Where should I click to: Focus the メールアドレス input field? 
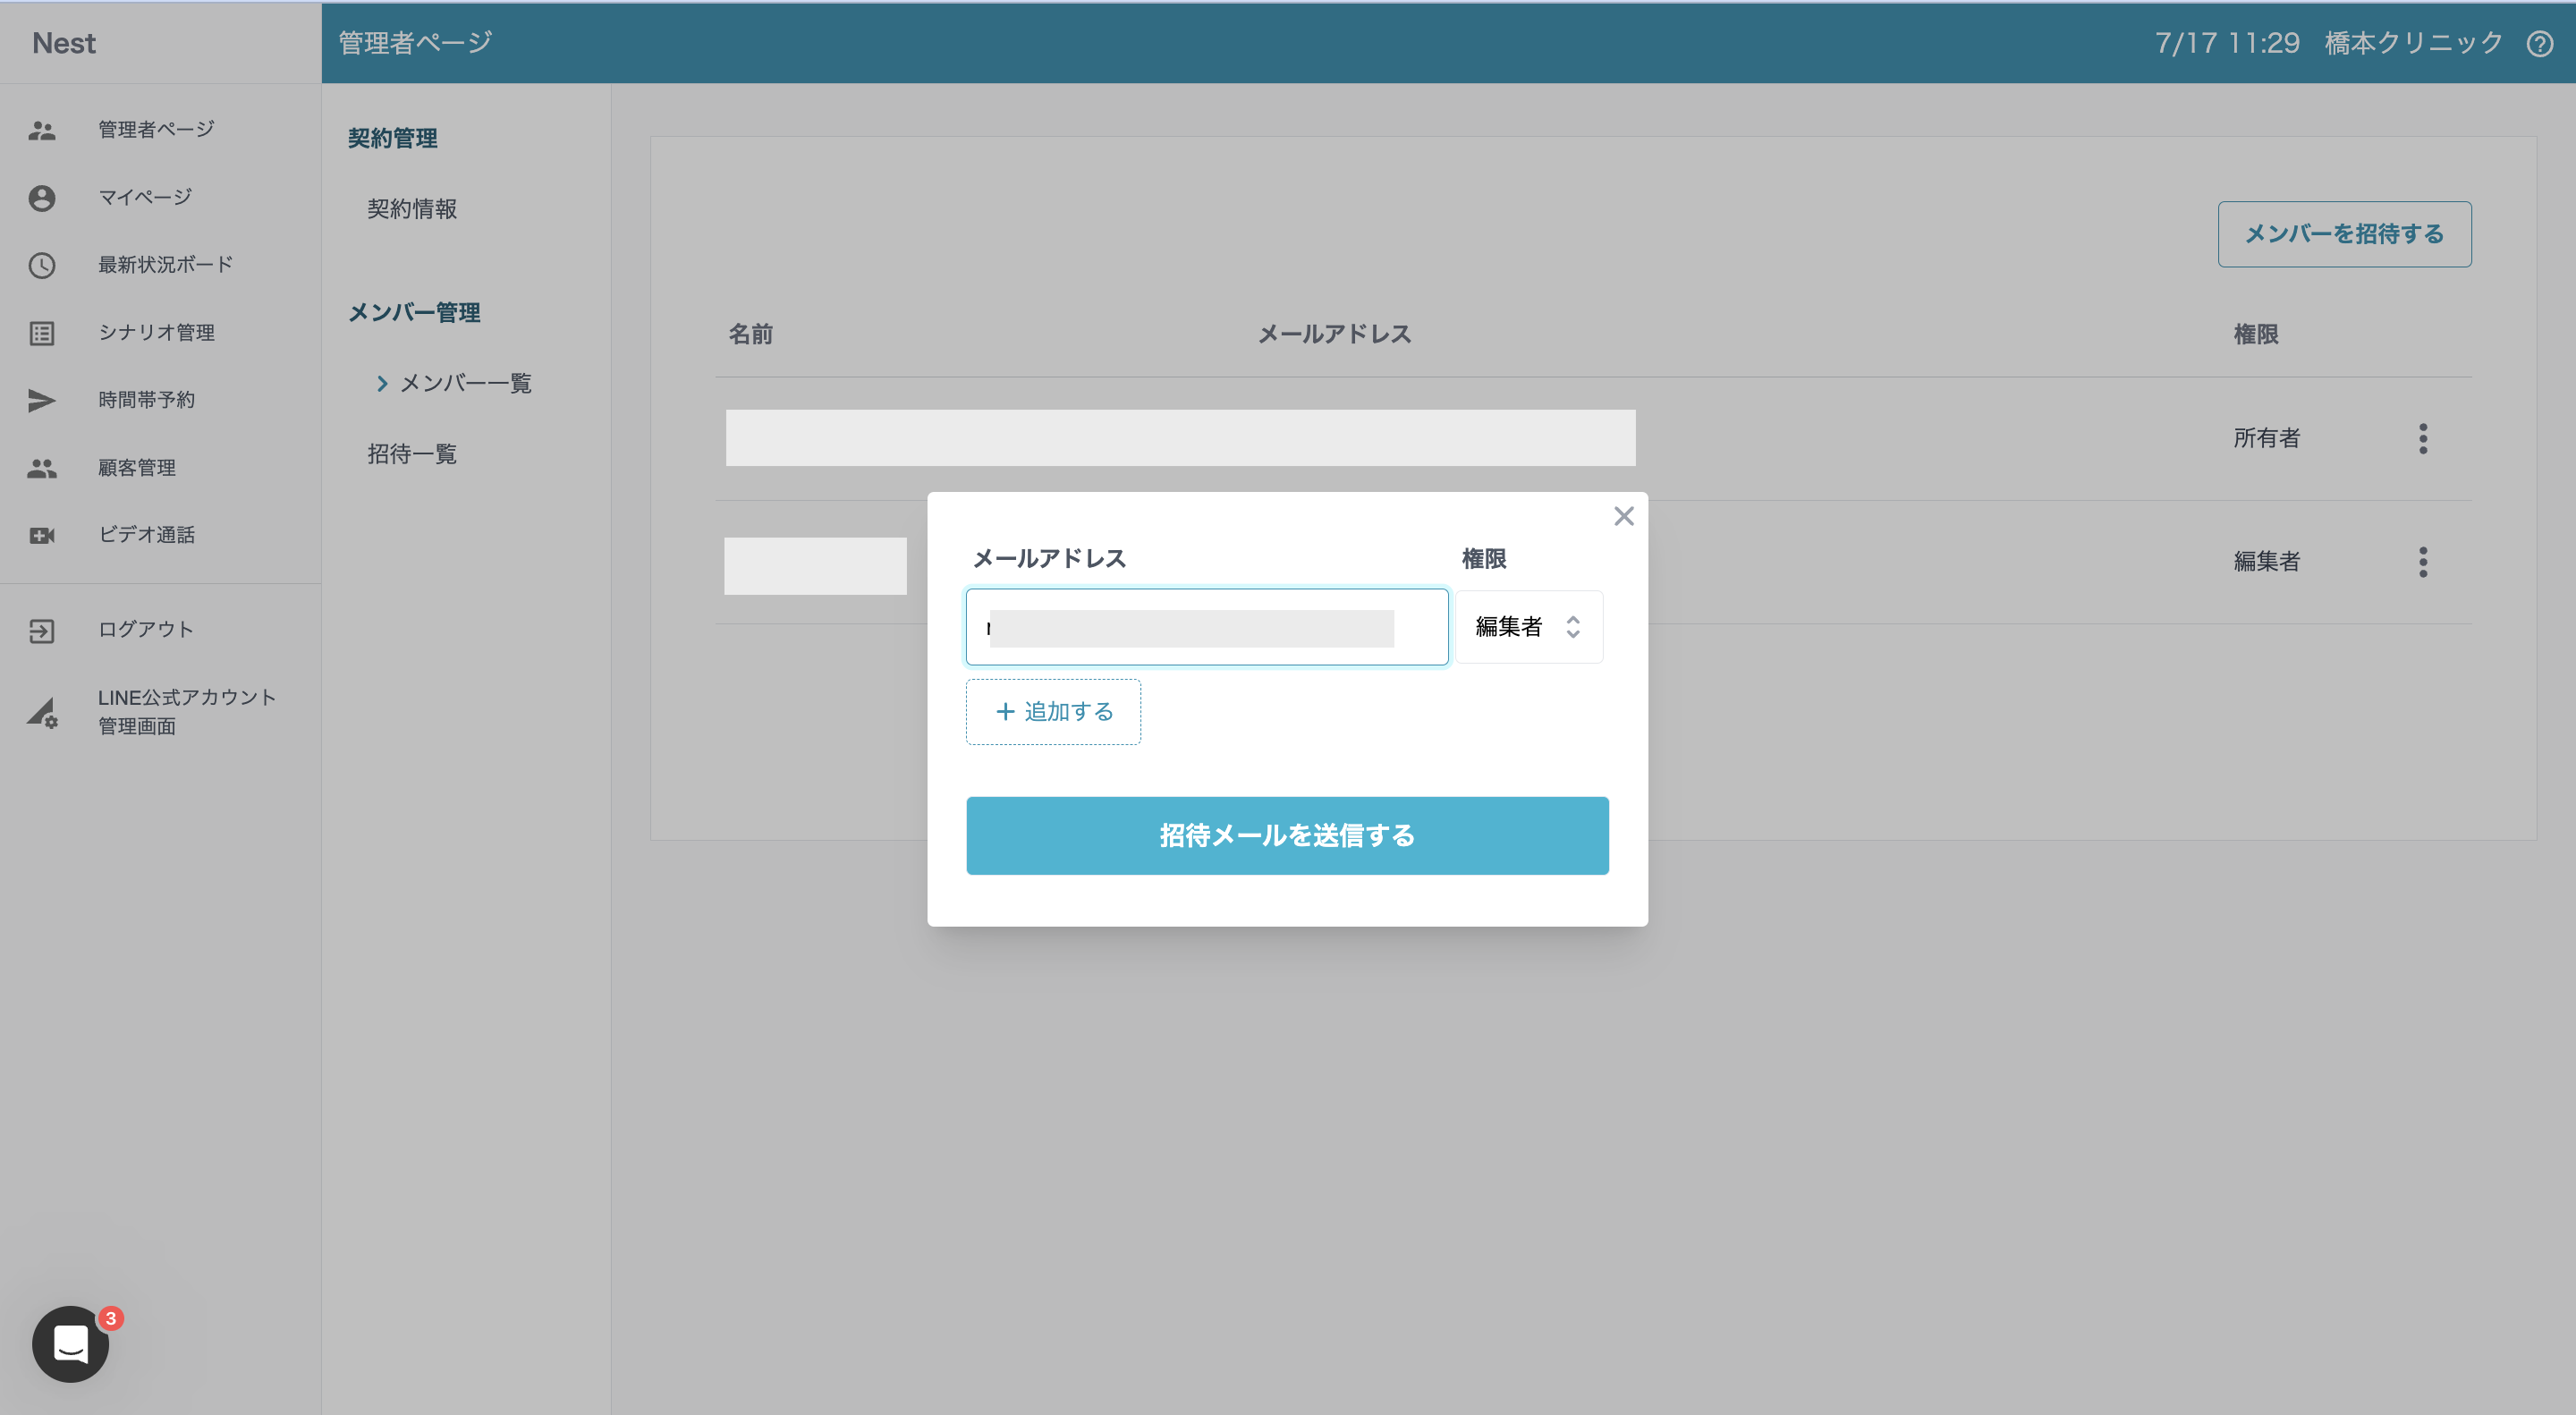[1206, 627]
